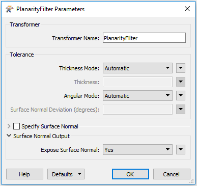Open the Thickness Mode Automatic dropdown
Viewport: 197px width, 186px height.
[137, 68]
